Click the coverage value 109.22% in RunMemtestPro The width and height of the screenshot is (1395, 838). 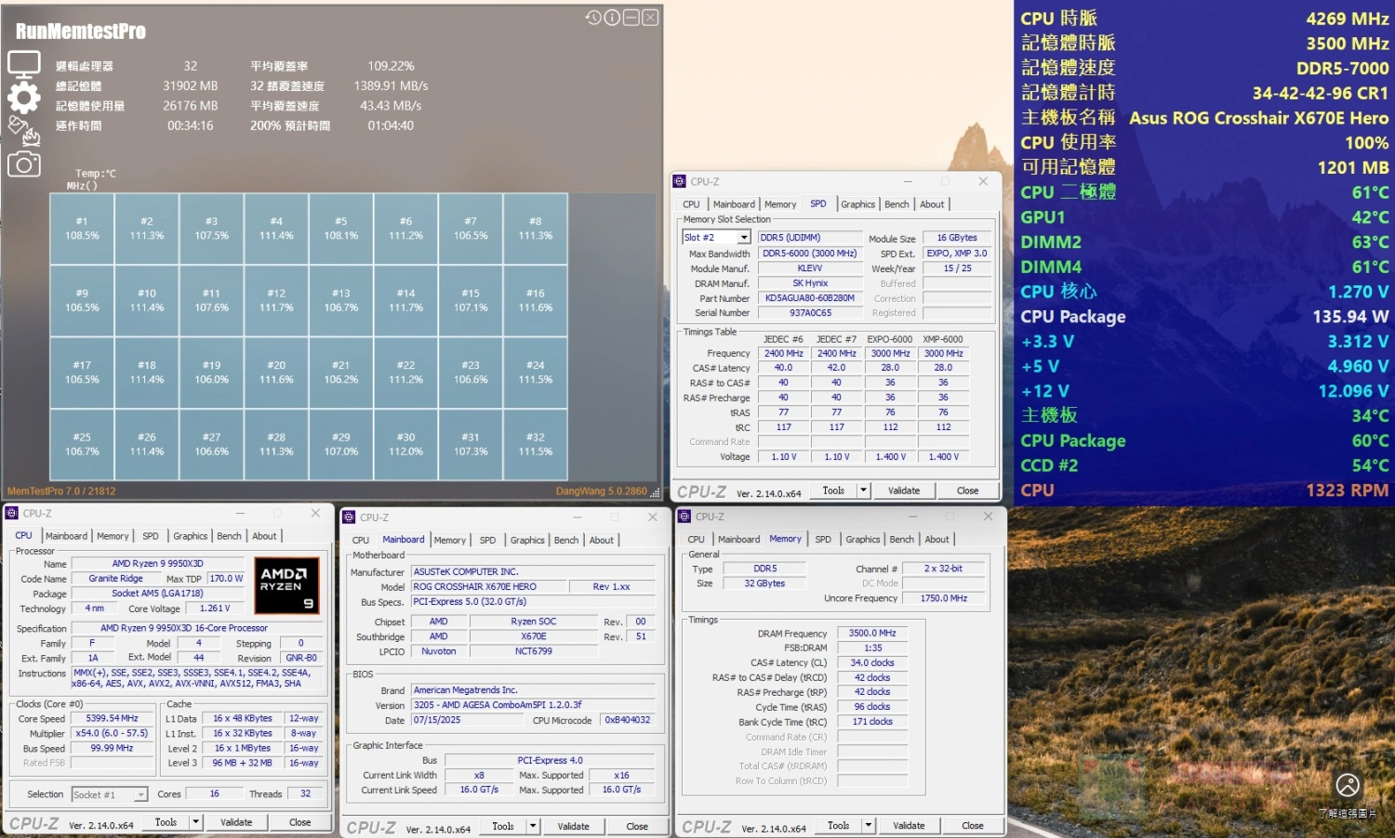[x=391, y=66]
